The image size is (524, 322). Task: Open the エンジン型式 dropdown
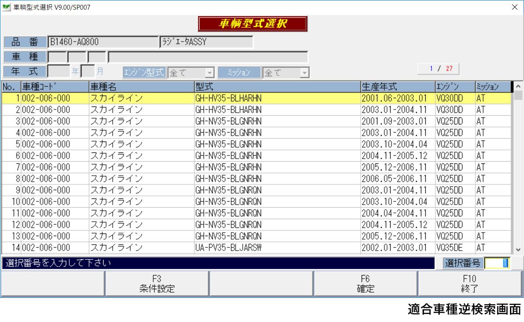pyautogui.click(x=209, y=73)
